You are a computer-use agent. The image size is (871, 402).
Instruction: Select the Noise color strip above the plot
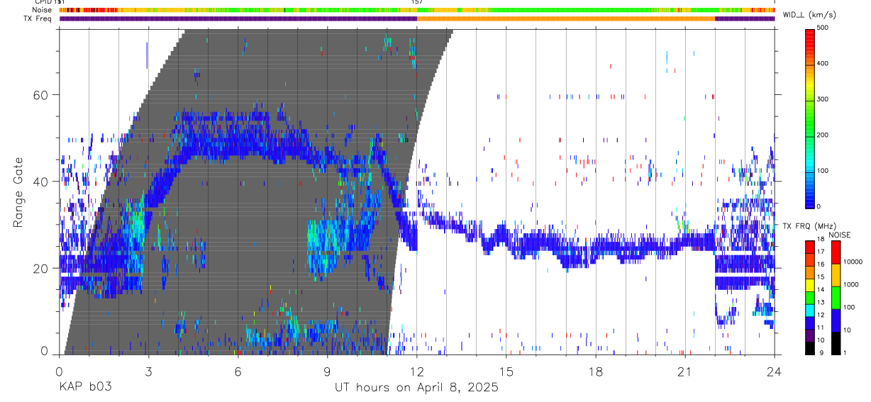coord(417,10)
